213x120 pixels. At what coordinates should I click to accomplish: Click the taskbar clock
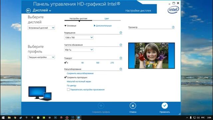click(x=209, y=118)
